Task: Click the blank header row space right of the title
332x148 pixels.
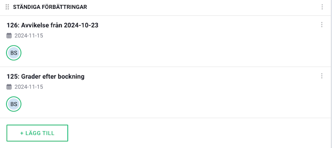Action: click(203, 7)
